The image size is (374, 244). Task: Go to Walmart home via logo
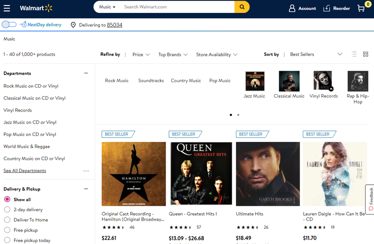pyautogui.click(x=36, y=8)
